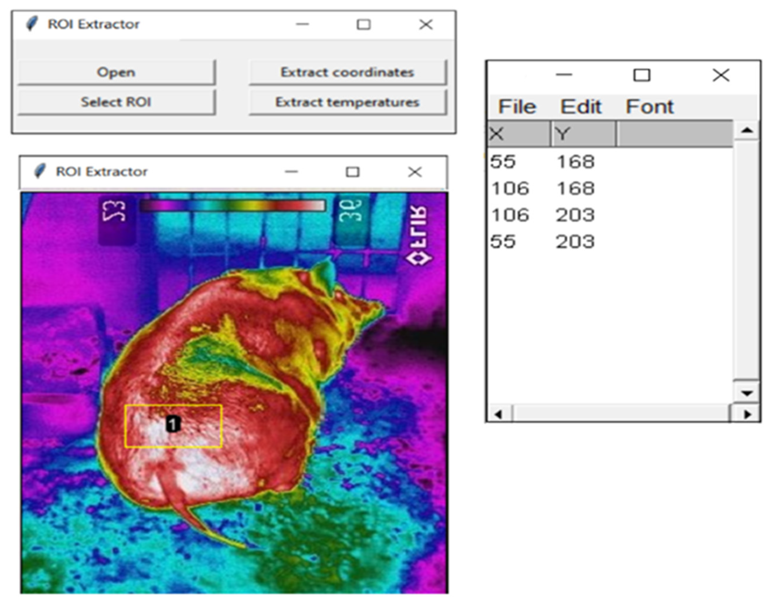Click the X column header
Image resolution: width=770 pixels, height=604 pixels.
(518, 134)
